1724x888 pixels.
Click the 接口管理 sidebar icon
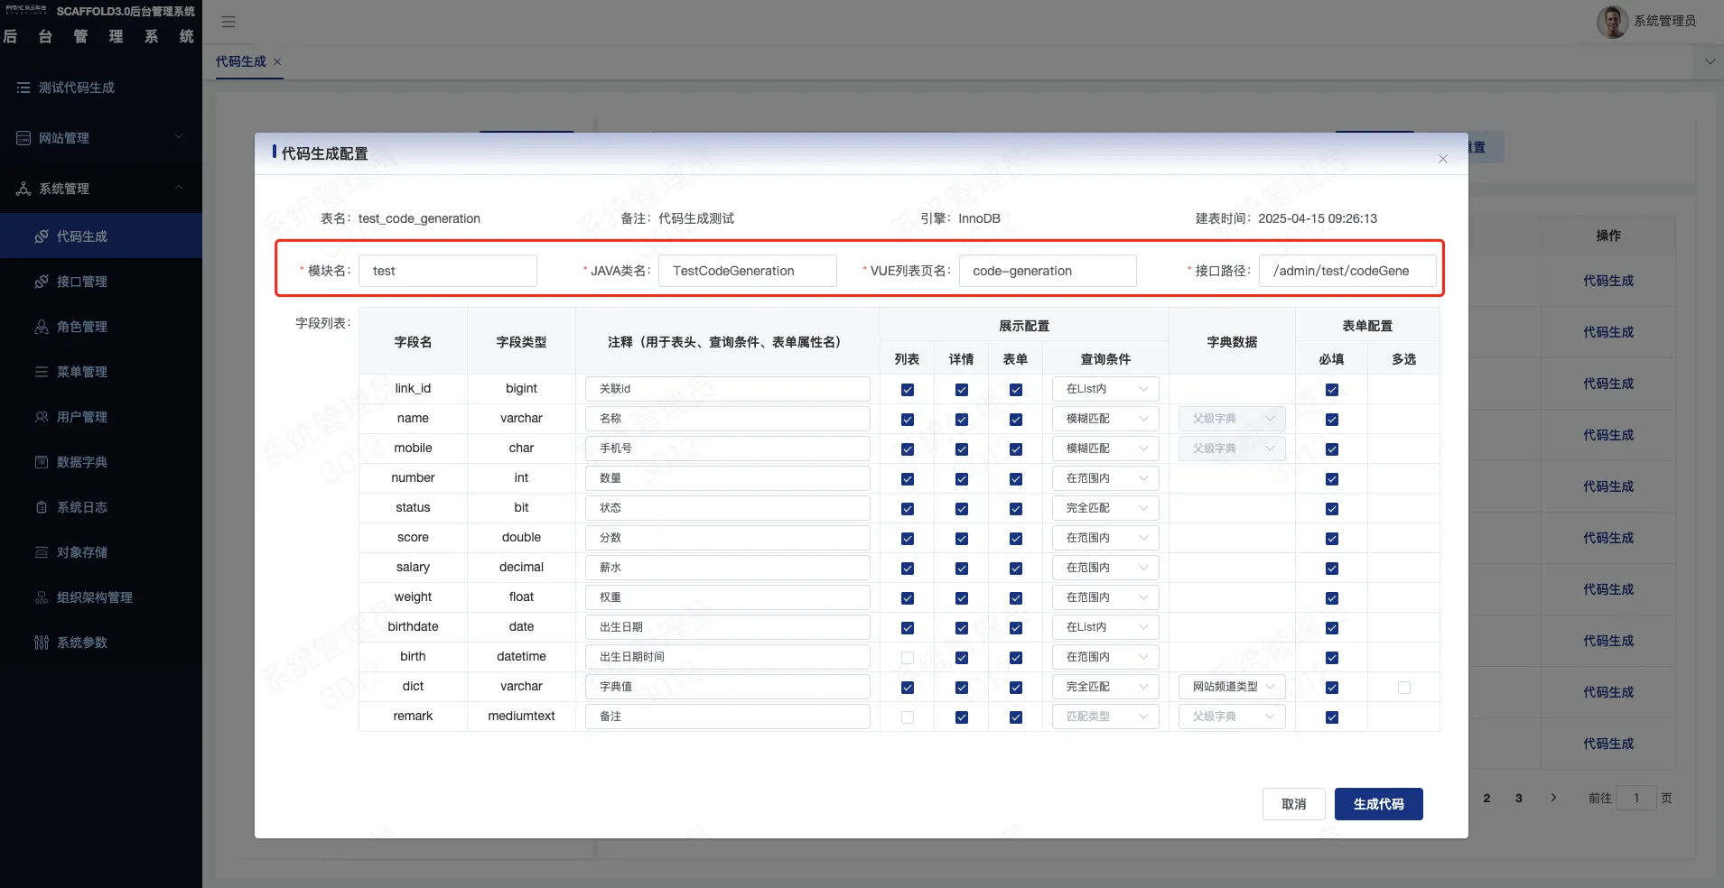coord(42,282)
